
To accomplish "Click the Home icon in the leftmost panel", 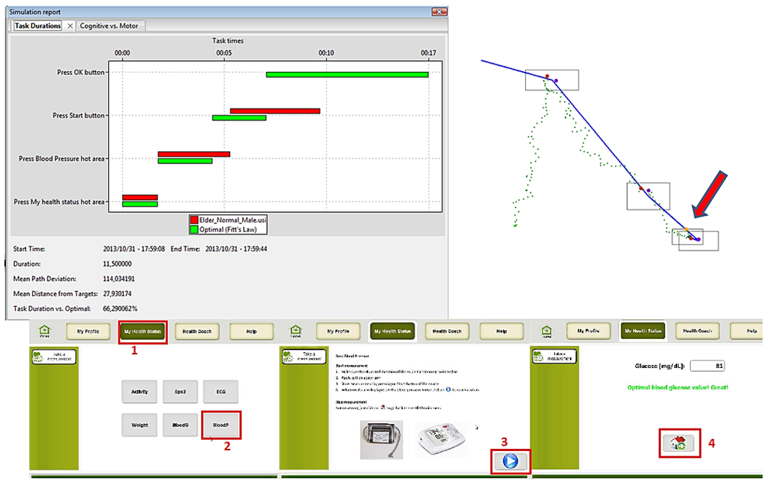I will click(x=44, y=330).
